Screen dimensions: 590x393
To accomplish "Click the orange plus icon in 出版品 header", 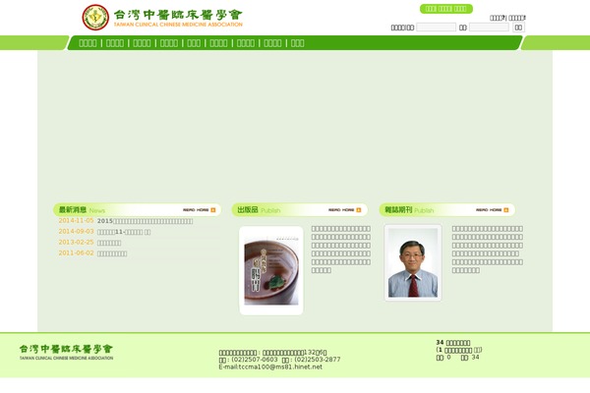I will point(359,210).
